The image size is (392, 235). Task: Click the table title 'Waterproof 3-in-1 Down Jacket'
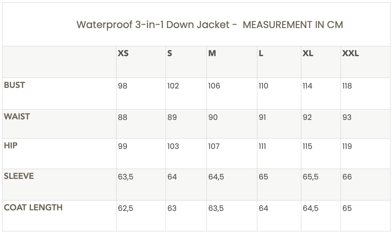(153, 25)
